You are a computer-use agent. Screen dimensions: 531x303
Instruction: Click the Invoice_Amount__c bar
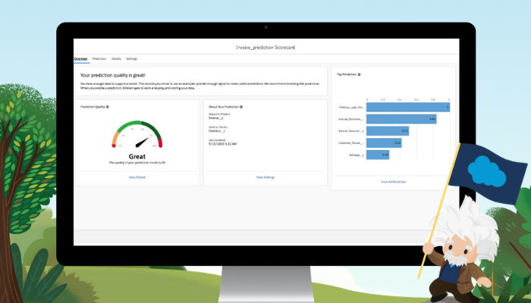[x=388, y=131]
